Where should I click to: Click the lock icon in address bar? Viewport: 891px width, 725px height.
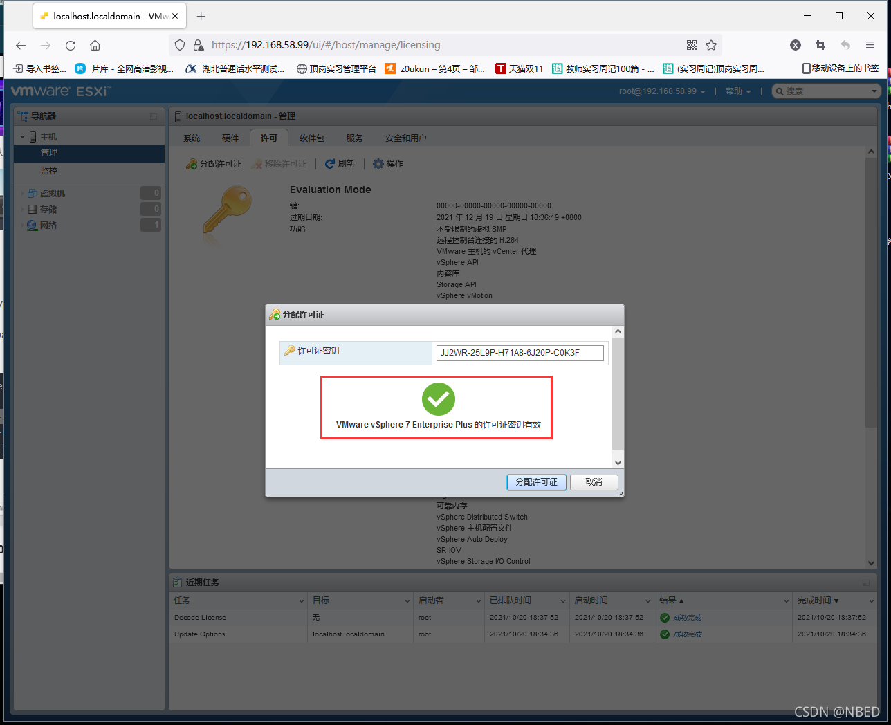click(199, 45)
